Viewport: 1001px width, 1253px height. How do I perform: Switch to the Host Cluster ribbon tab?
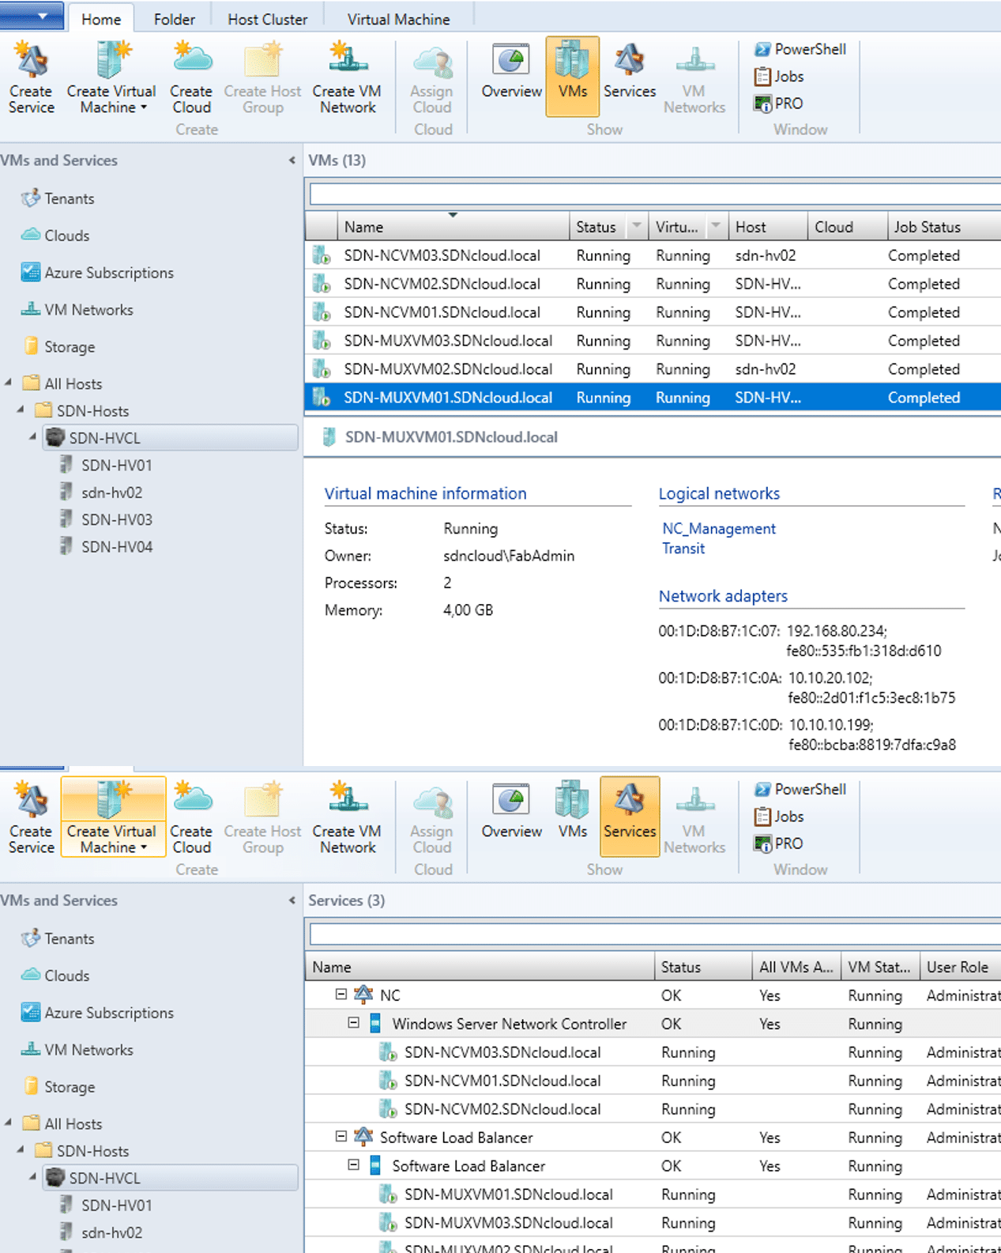(267, 18)
